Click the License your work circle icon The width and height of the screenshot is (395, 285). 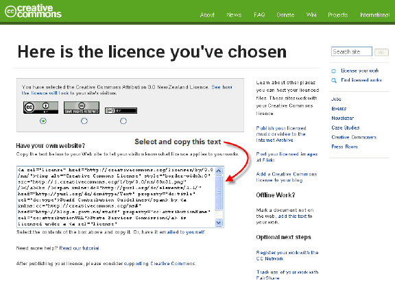(x=333, y=71)
